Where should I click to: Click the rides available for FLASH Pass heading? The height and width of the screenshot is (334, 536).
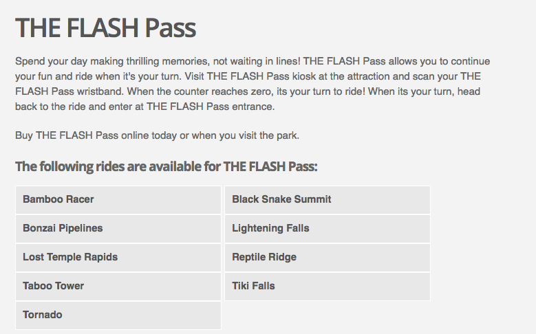pos(166,167)
